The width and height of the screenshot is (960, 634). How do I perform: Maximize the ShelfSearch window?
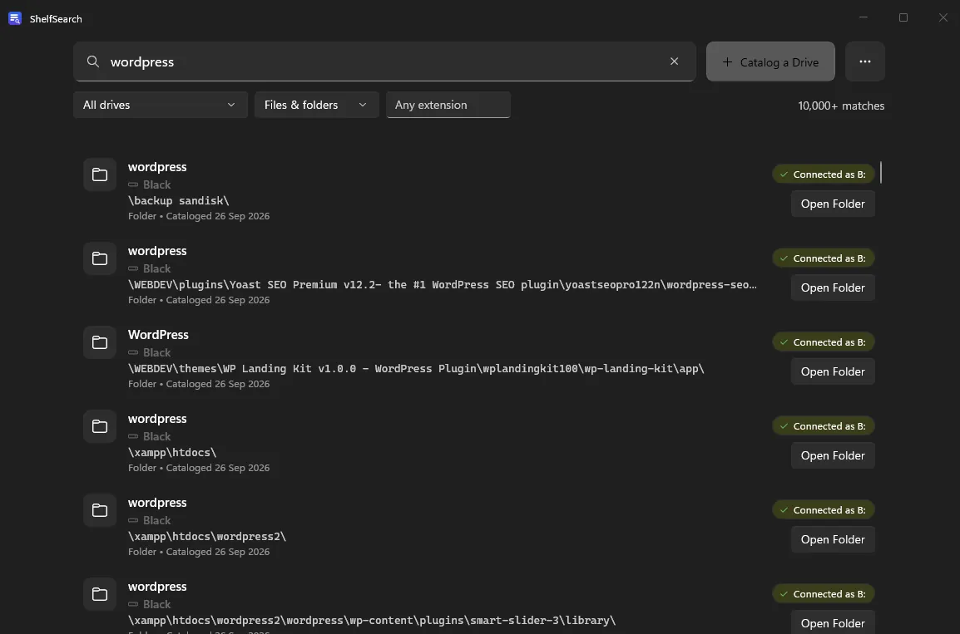pyautogui.click(x=903, y=17)
